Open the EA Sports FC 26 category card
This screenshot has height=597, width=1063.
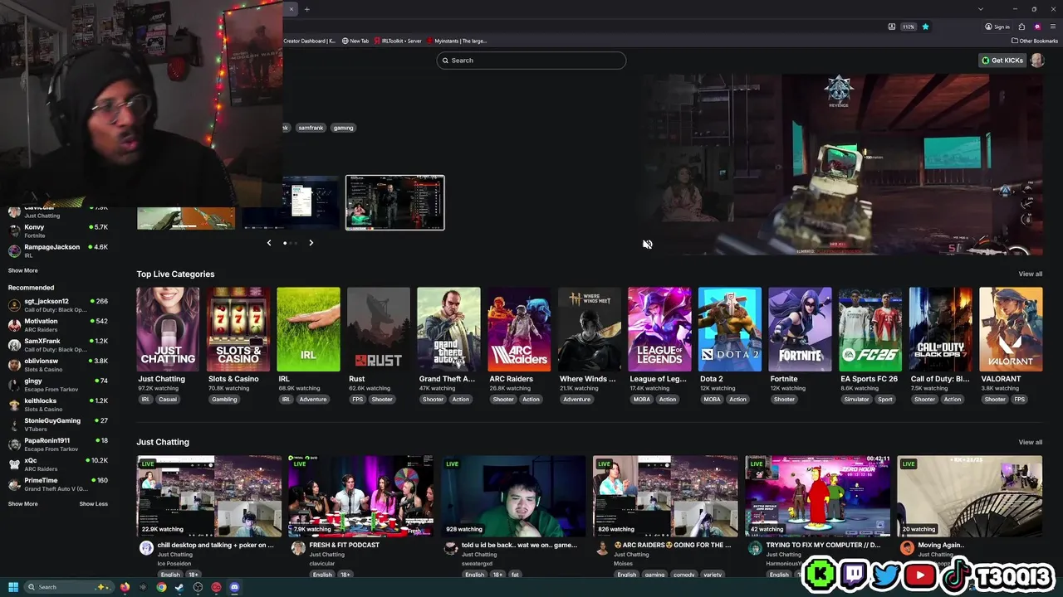[870, 329]
